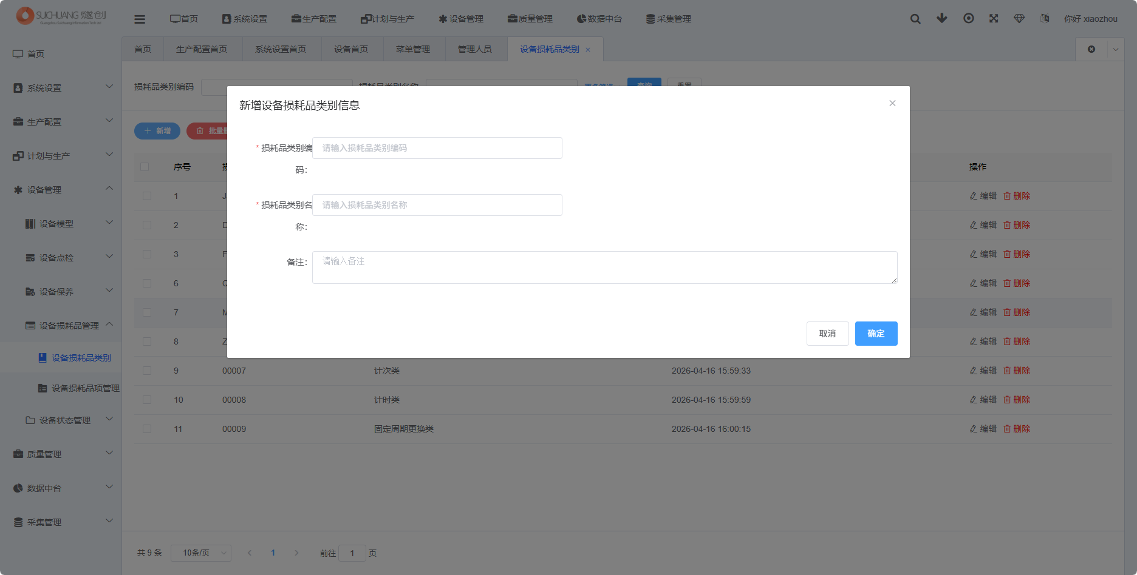Click the edit icon in row 9
1137x575 pixels.
click(x=973, y=371)
